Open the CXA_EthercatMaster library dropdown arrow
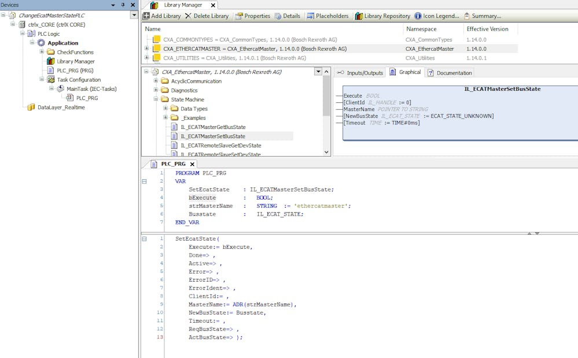Image resolution: width=578 pixels, height=358 pixels. coord(318,72)
